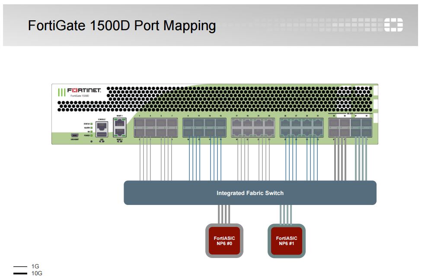The width and height of the screenshot is (428, 280).
Task: Select the 10G SFP+ ports 33-40 block
Action: coord(350,127)
